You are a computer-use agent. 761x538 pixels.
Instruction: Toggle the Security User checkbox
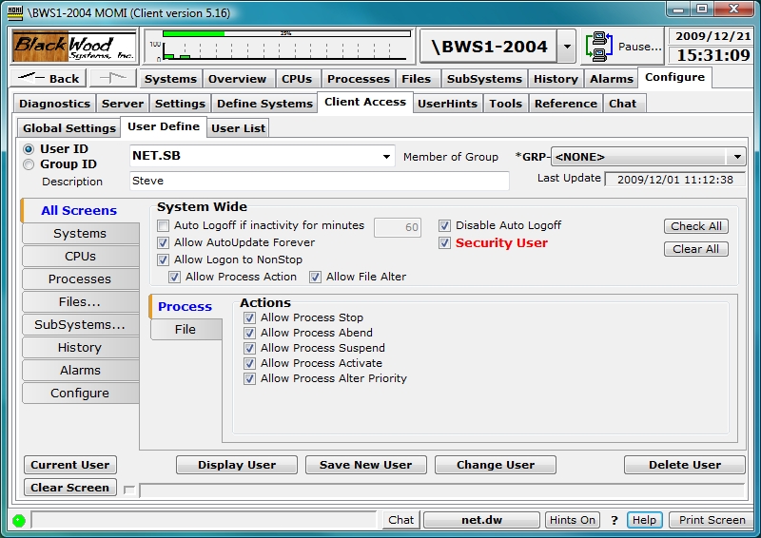click(x=445, y=243)
